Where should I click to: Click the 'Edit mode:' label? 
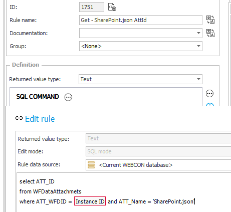pyautogui.click(x=31, y=151)
